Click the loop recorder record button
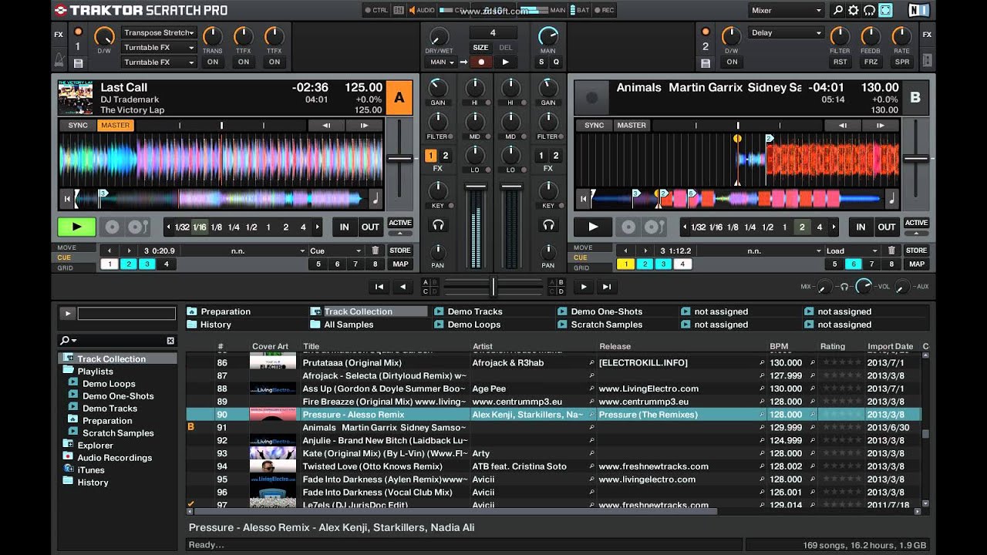This screenshot has height=555, width=987. pyautogui.click(x=481, y=62)
